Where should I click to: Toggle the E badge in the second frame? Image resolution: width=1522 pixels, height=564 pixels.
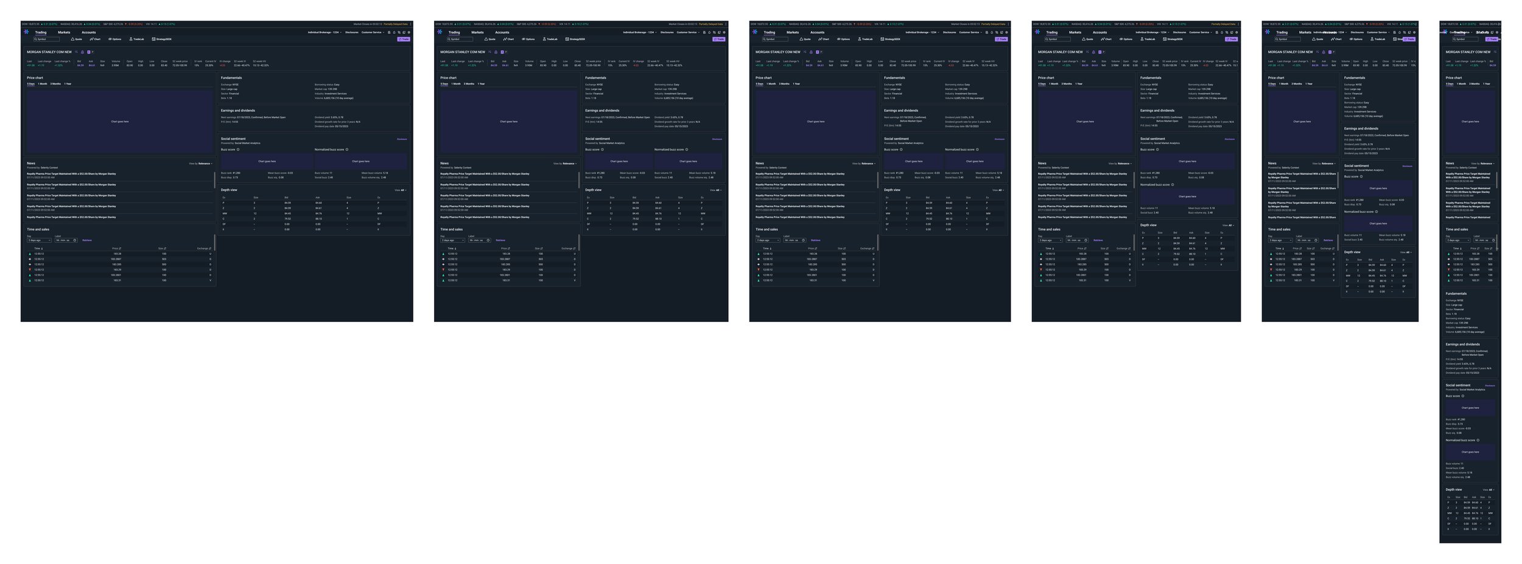(x=502, y=52)
